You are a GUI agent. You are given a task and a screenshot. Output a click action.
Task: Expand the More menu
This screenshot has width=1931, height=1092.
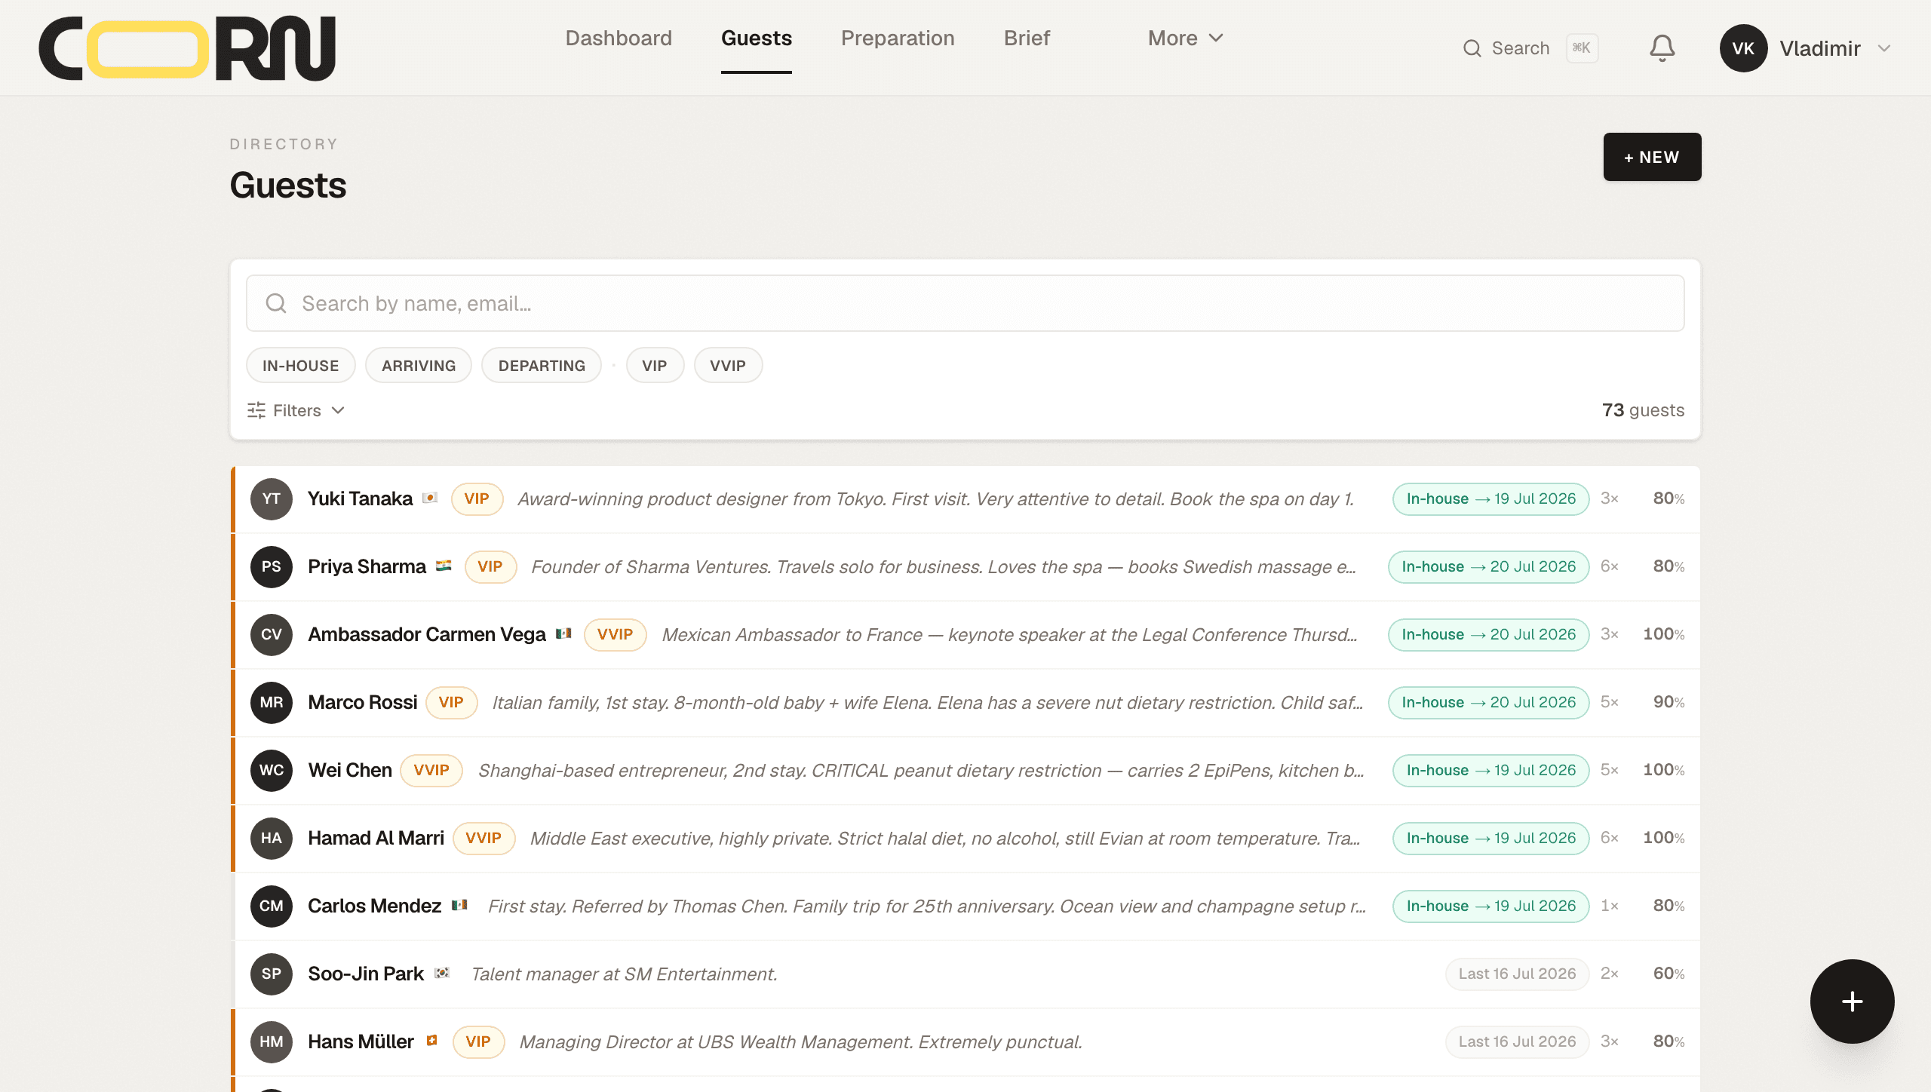click(1185, 38)
